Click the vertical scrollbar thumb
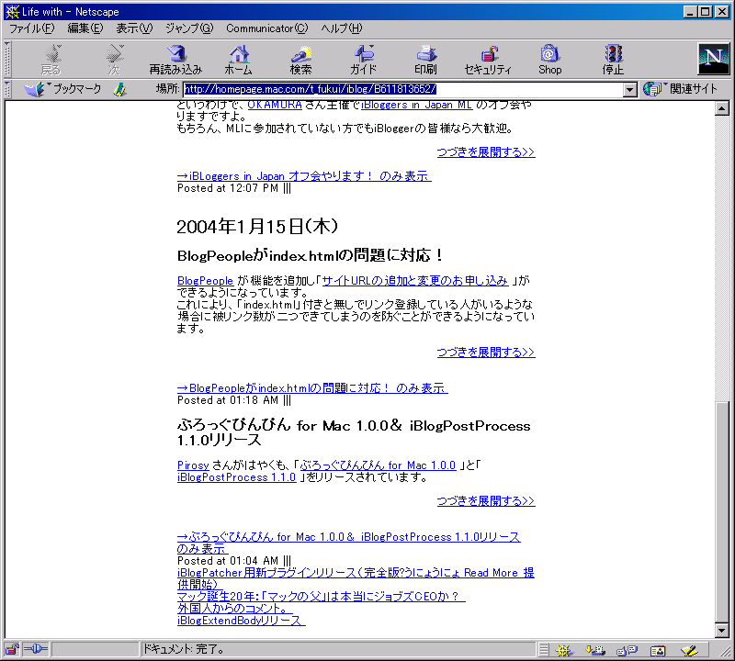Screen dimensions: 735x661 pyautogui.click(x=722, y=511)
